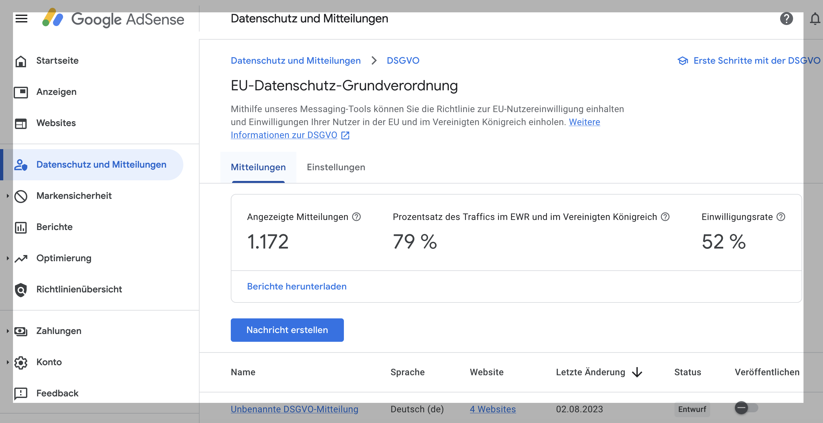Open the hamburger main menu
Screen dimensions: 823x423
click(21, 19)
